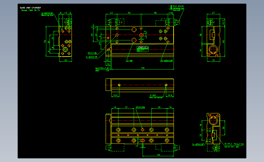Pick the 19 vertical dimension text
The width and height of the screenshot is (264, 162).
click(x=201, y=125)
